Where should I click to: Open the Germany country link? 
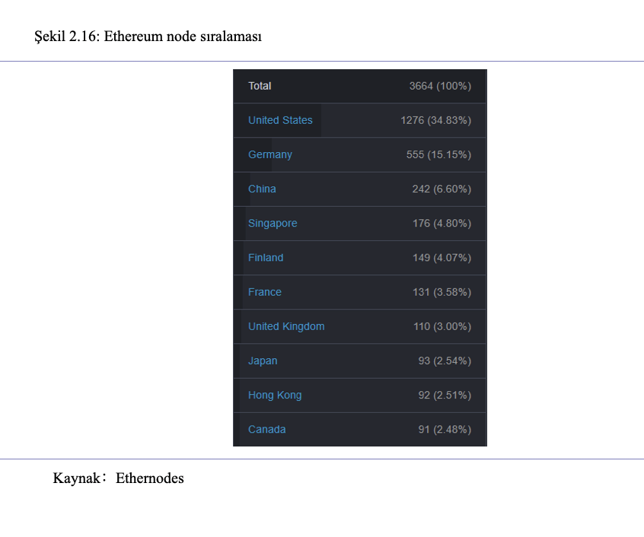coord(269,154)
